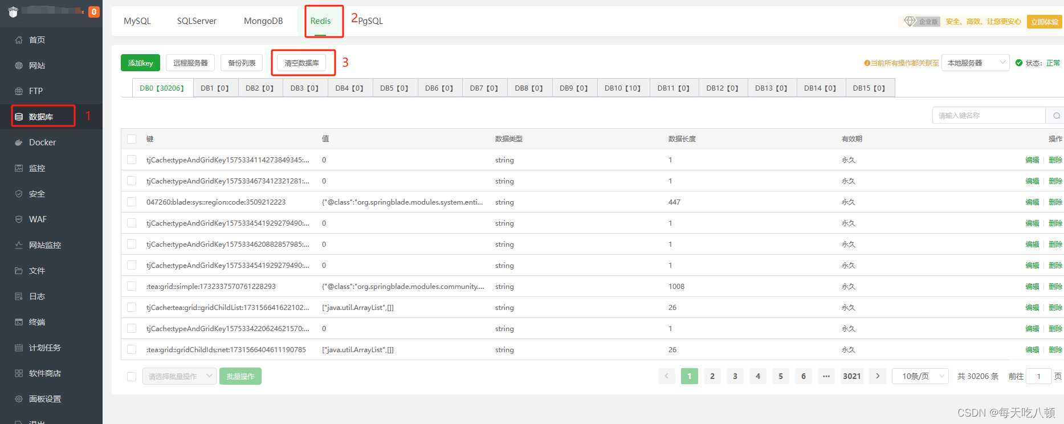
Task: Open the 请选择批量操作 dropdown
Action: tap(180, 376)
